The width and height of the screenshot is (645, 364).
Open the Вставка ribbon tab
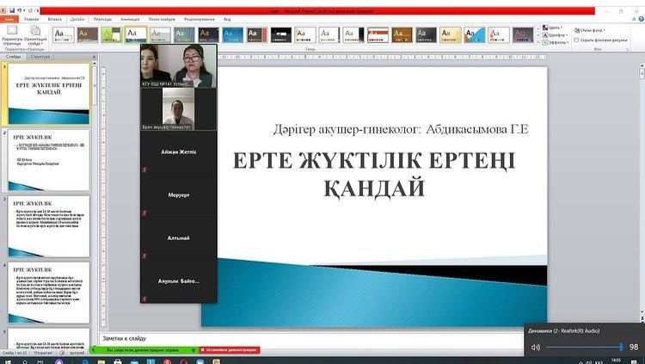click(54, 18)
